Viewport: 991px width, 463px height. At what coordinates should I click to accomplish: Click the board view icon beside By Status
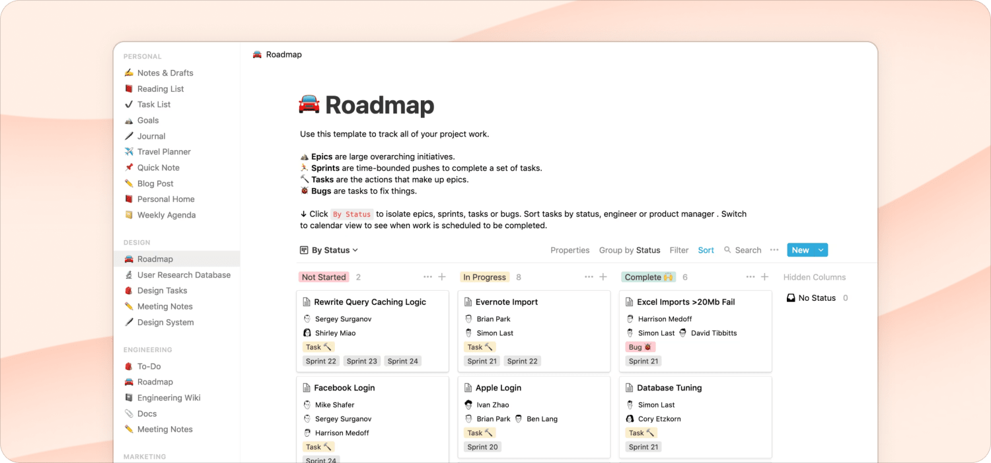(304, 251)
